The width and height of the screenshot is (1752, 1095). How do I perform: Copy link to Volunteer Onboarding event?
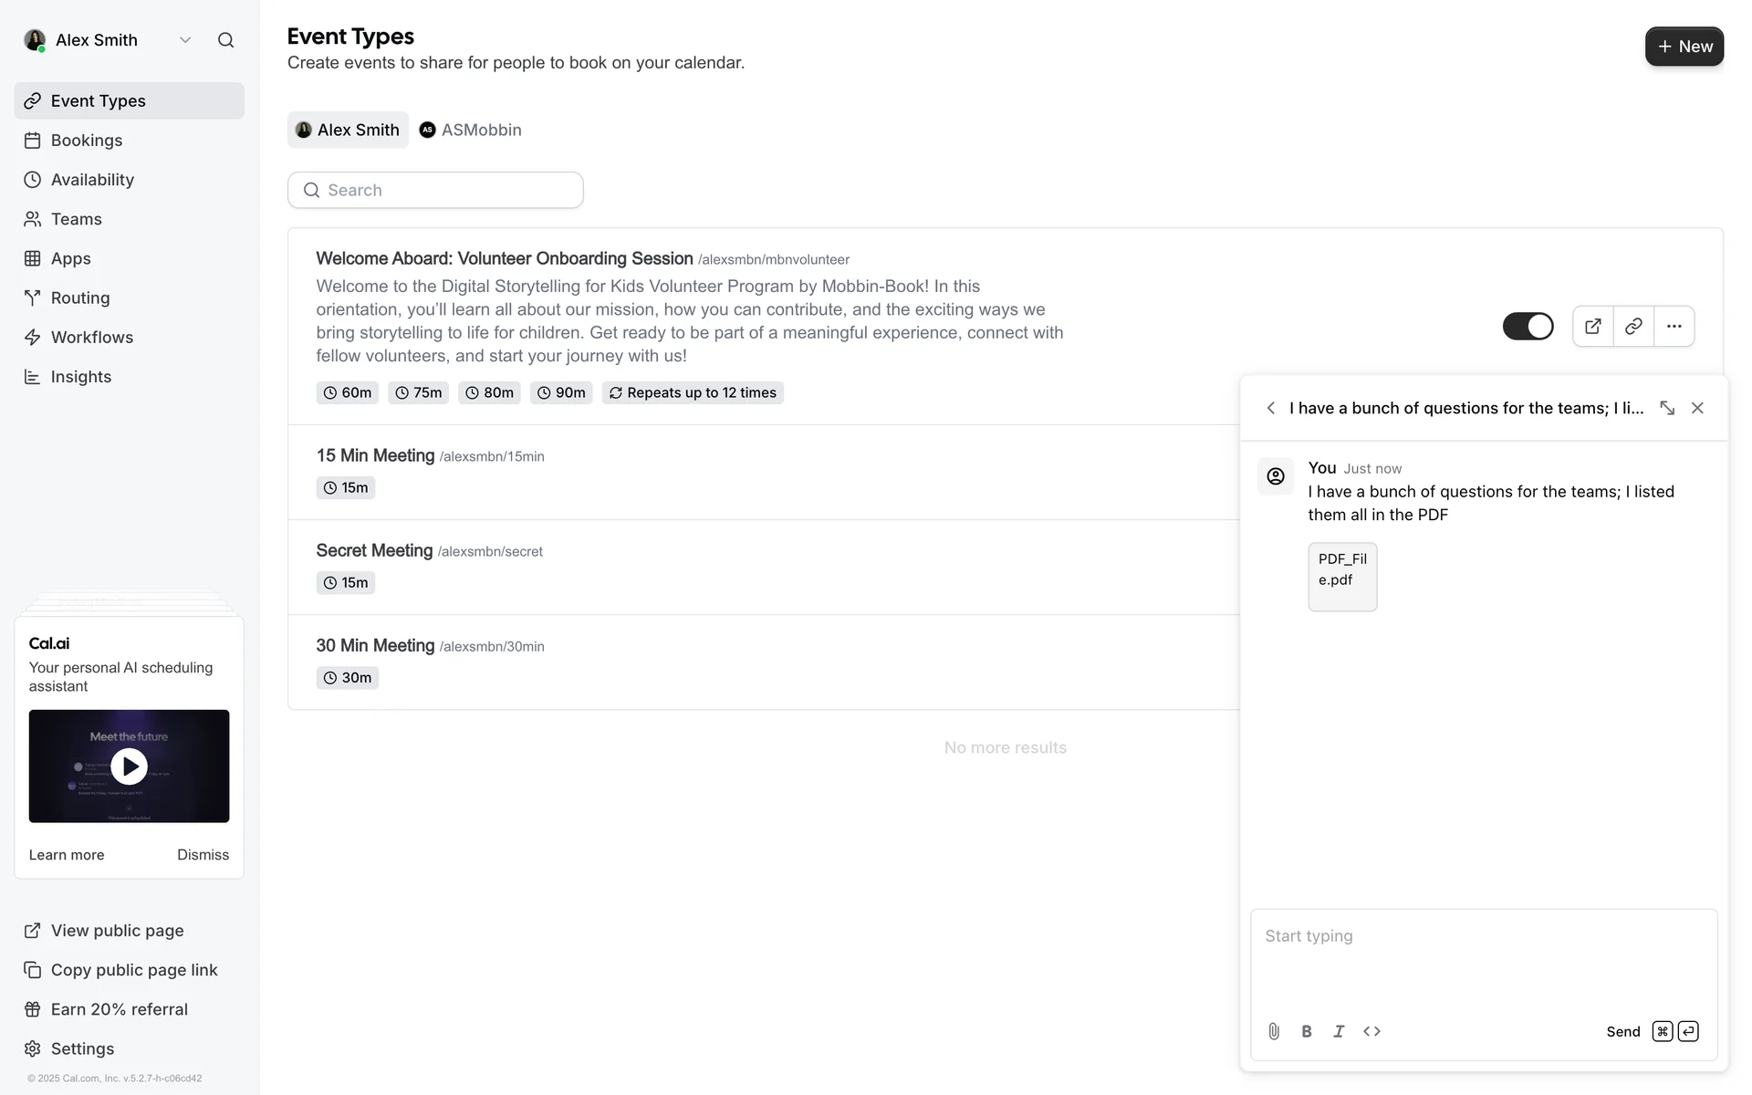(x=1633, y=326)
